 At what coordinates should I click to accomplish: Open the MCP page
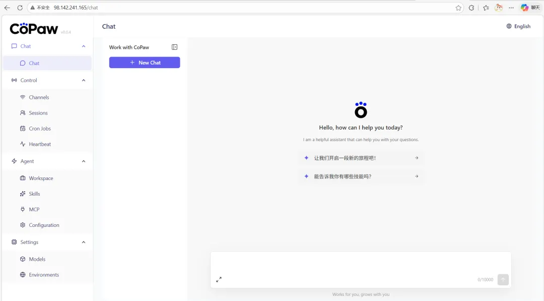point(47,209)
